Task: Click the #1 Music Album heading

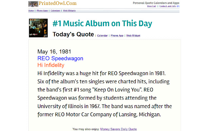Action: [102, 24]
